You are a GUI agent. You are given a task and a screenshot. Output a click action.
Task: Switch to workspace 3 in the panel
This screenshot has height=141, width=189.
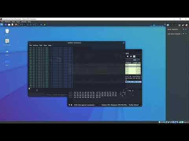31,24
